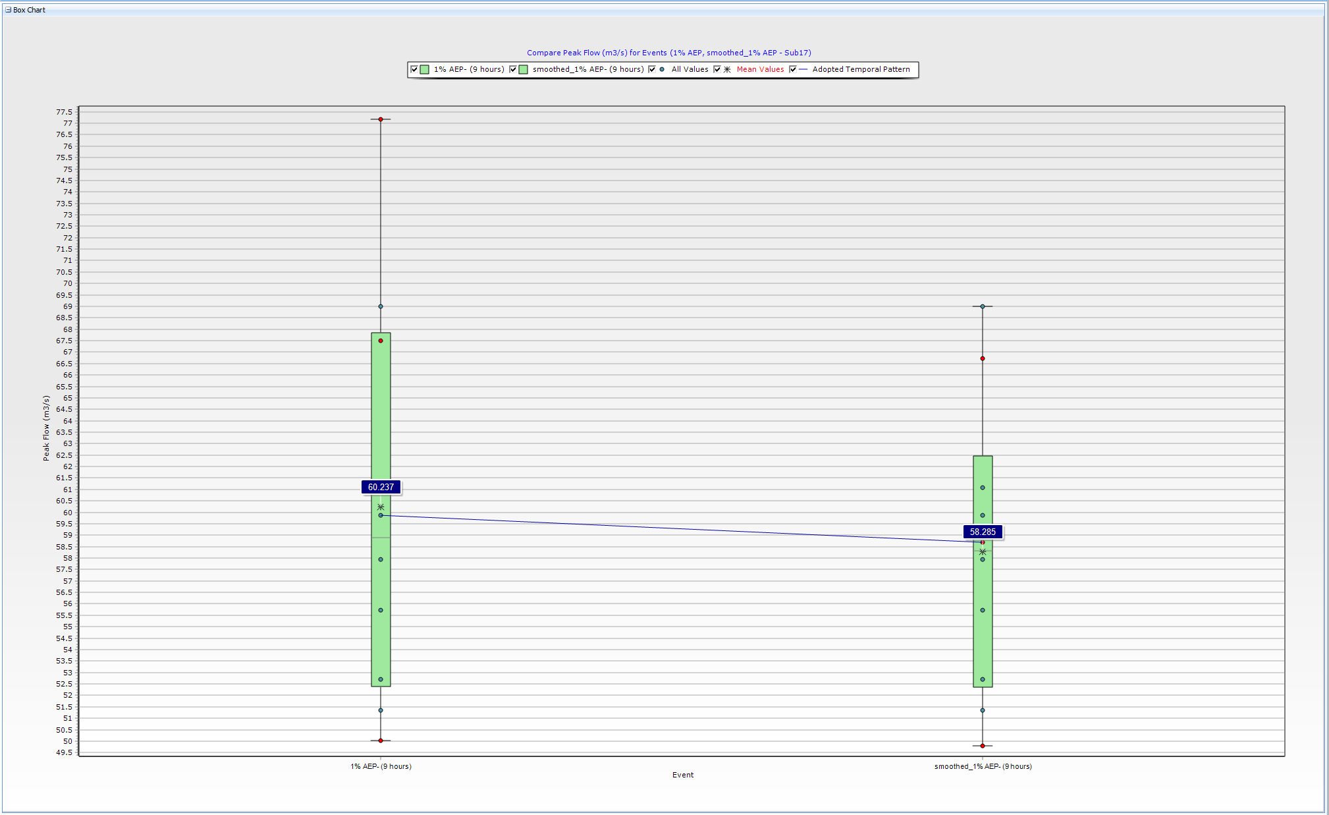1329x815 pixels.
Task: Click the green 1% AEP legend swatch
Action: 425,69
